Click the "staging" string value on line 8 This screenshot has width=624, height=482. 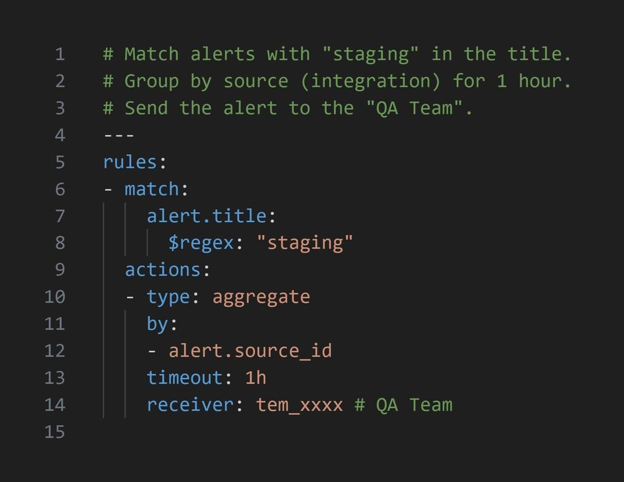click(304, 243)
